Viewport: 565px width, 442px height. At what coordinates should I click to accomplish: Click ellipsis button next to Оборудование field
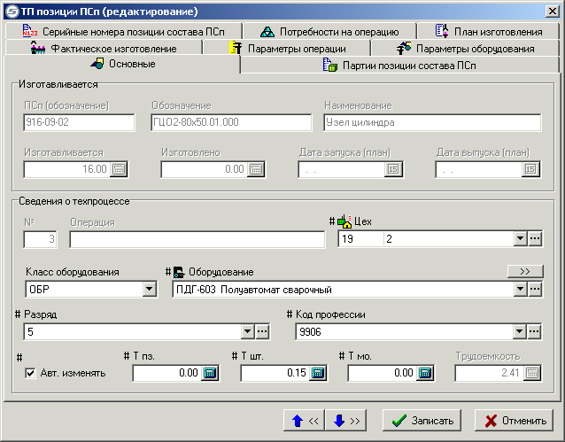click(x=534, y=289)
